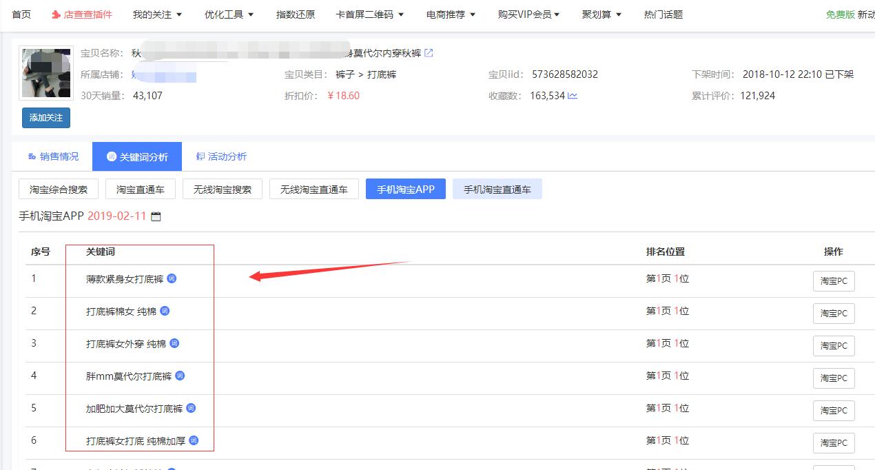The width and height of the screenshot is (875, 470).
Task: Select the 手机淘宝直通车 filter button
Action: pyautogui.click(x=497, y=188)
